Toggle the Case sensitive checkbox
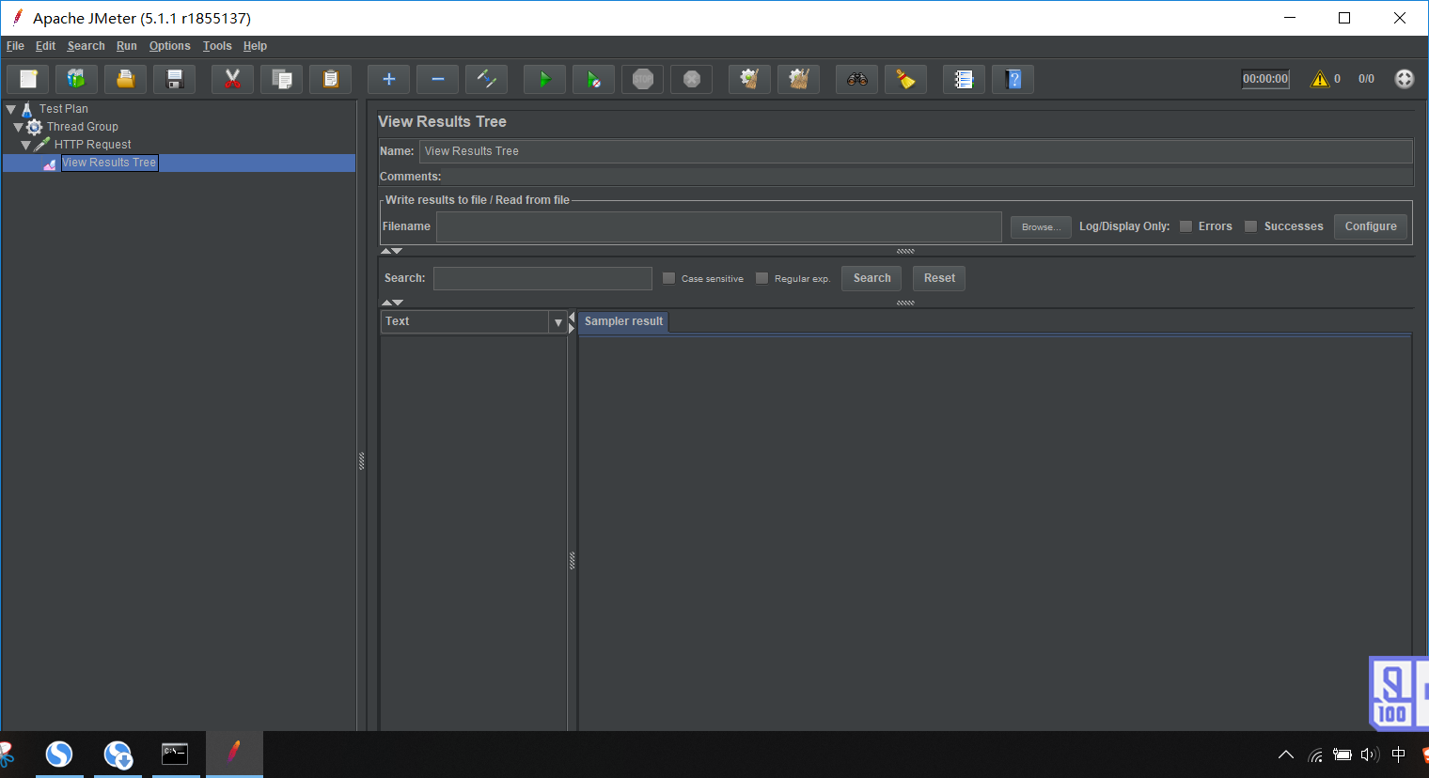The height and width of the screenshot is (778, 1429). click(668, 278)
